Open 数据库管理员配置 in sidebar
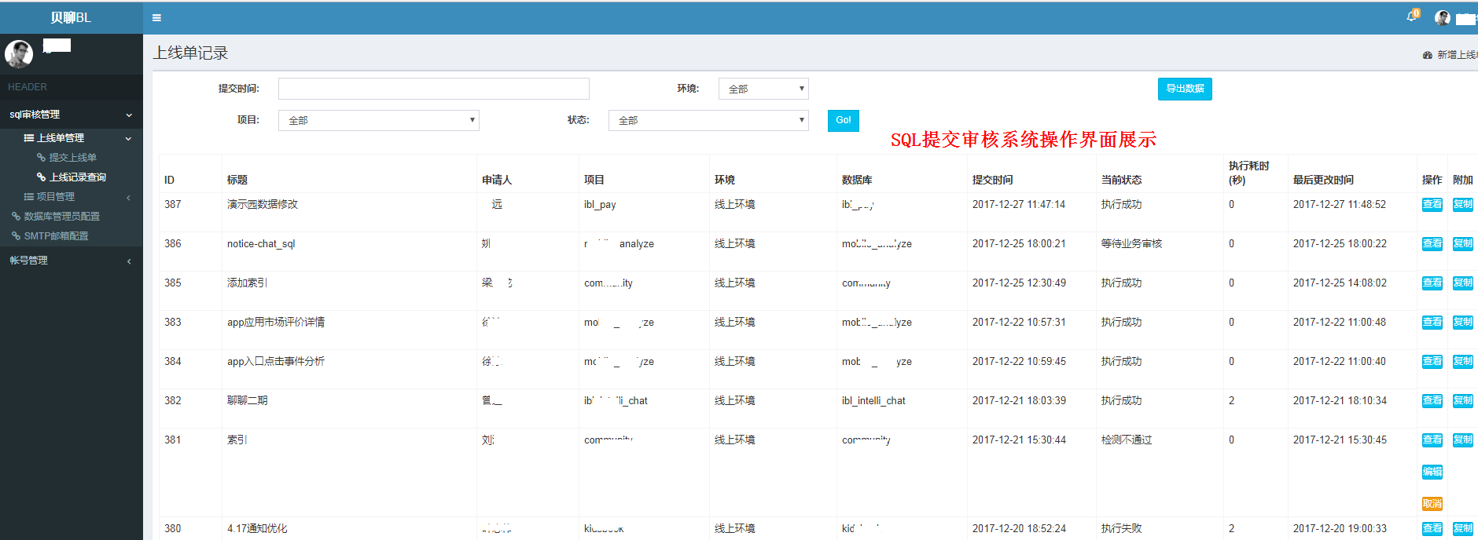Image resolution: width=1478 pixels, height=540 pixels. (x=61, y=217)
